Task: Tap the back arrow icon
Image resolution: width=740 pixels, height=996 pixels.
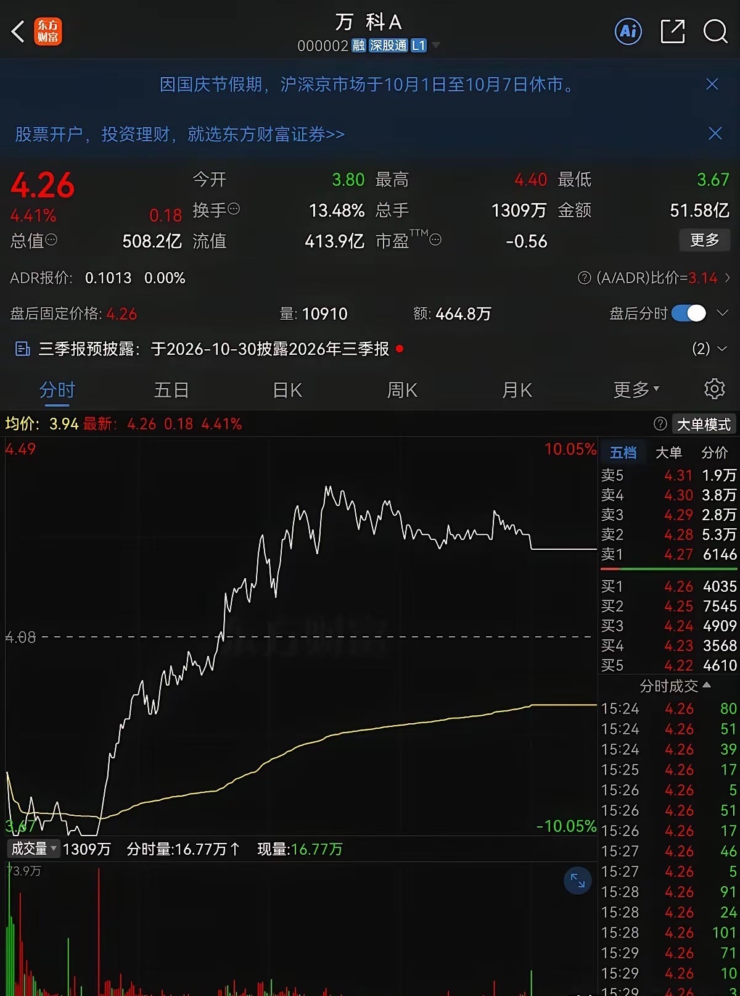Action: click(18, 31)
